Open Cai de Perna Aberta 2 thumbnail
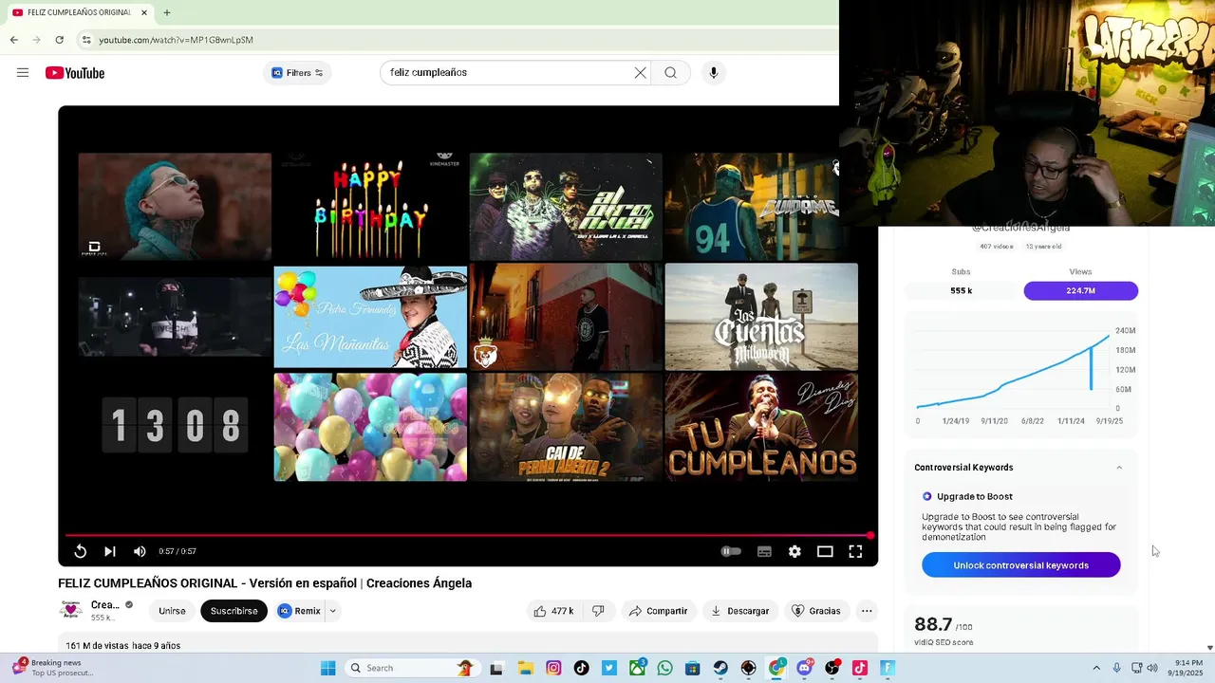1215x683 pixels. pos(566,427)
